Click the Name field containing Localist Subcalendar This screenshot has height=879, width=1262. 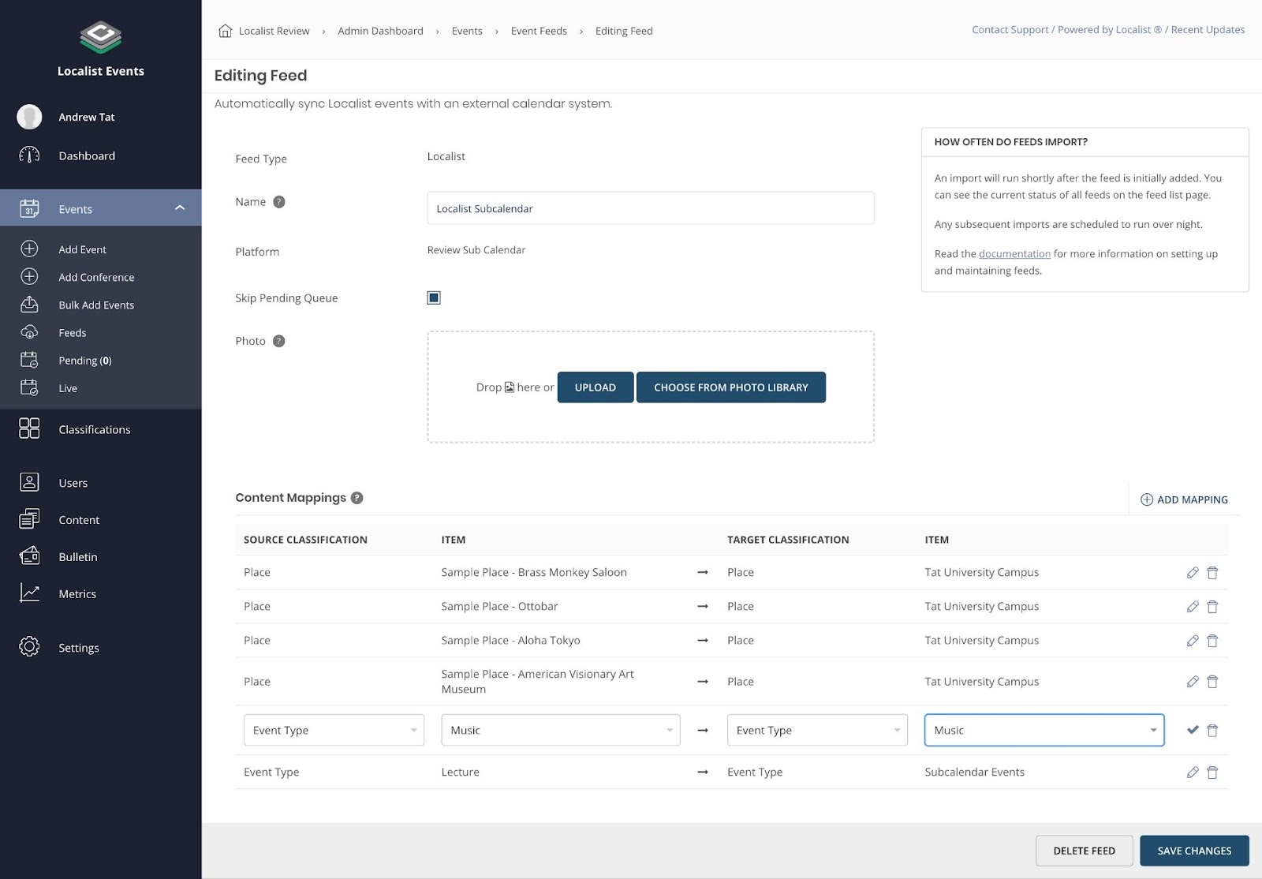(x=651, y=208)
